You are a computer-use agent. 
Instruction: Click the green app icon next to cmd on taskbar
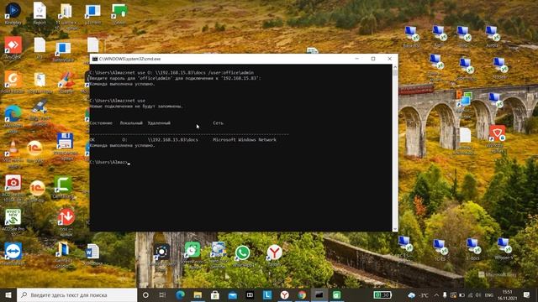[x=336, y=294]
